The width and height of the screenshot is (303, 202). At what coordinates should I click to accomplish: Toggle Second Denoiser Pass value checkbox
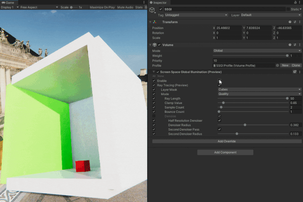click(219, 129)
